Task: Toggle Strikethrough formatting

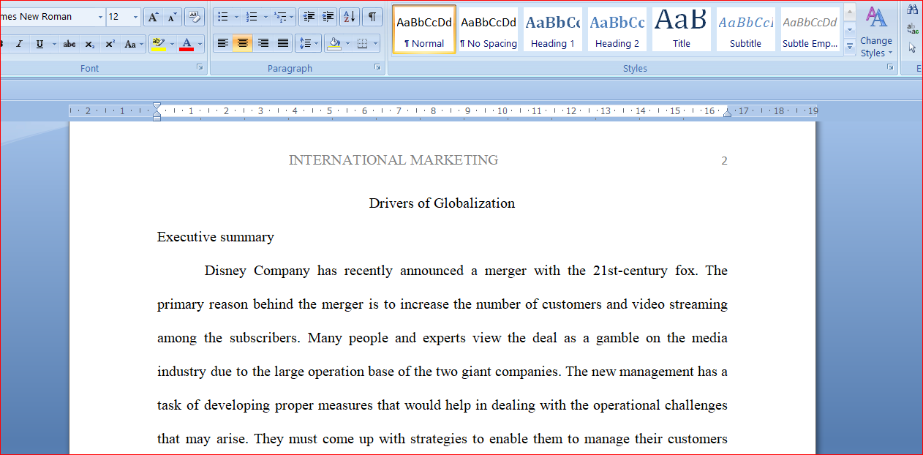Action: pyautogui.click(x=69, y=44)
